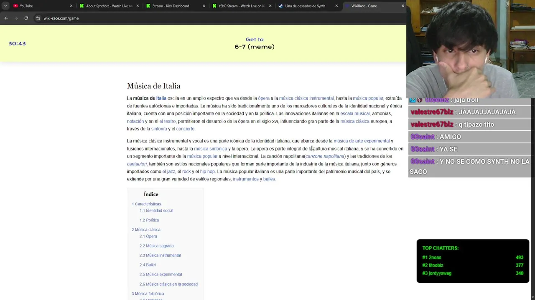The image size is (535, 300).
Task: Click the sinfonía link
Action: (x=159, y=129)
